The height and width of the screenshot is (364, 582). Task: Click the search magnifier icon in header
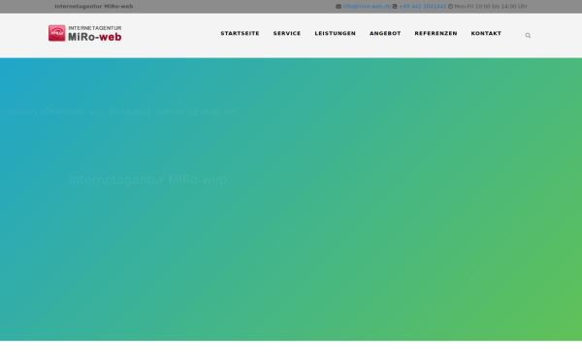[x=528, y=36]
